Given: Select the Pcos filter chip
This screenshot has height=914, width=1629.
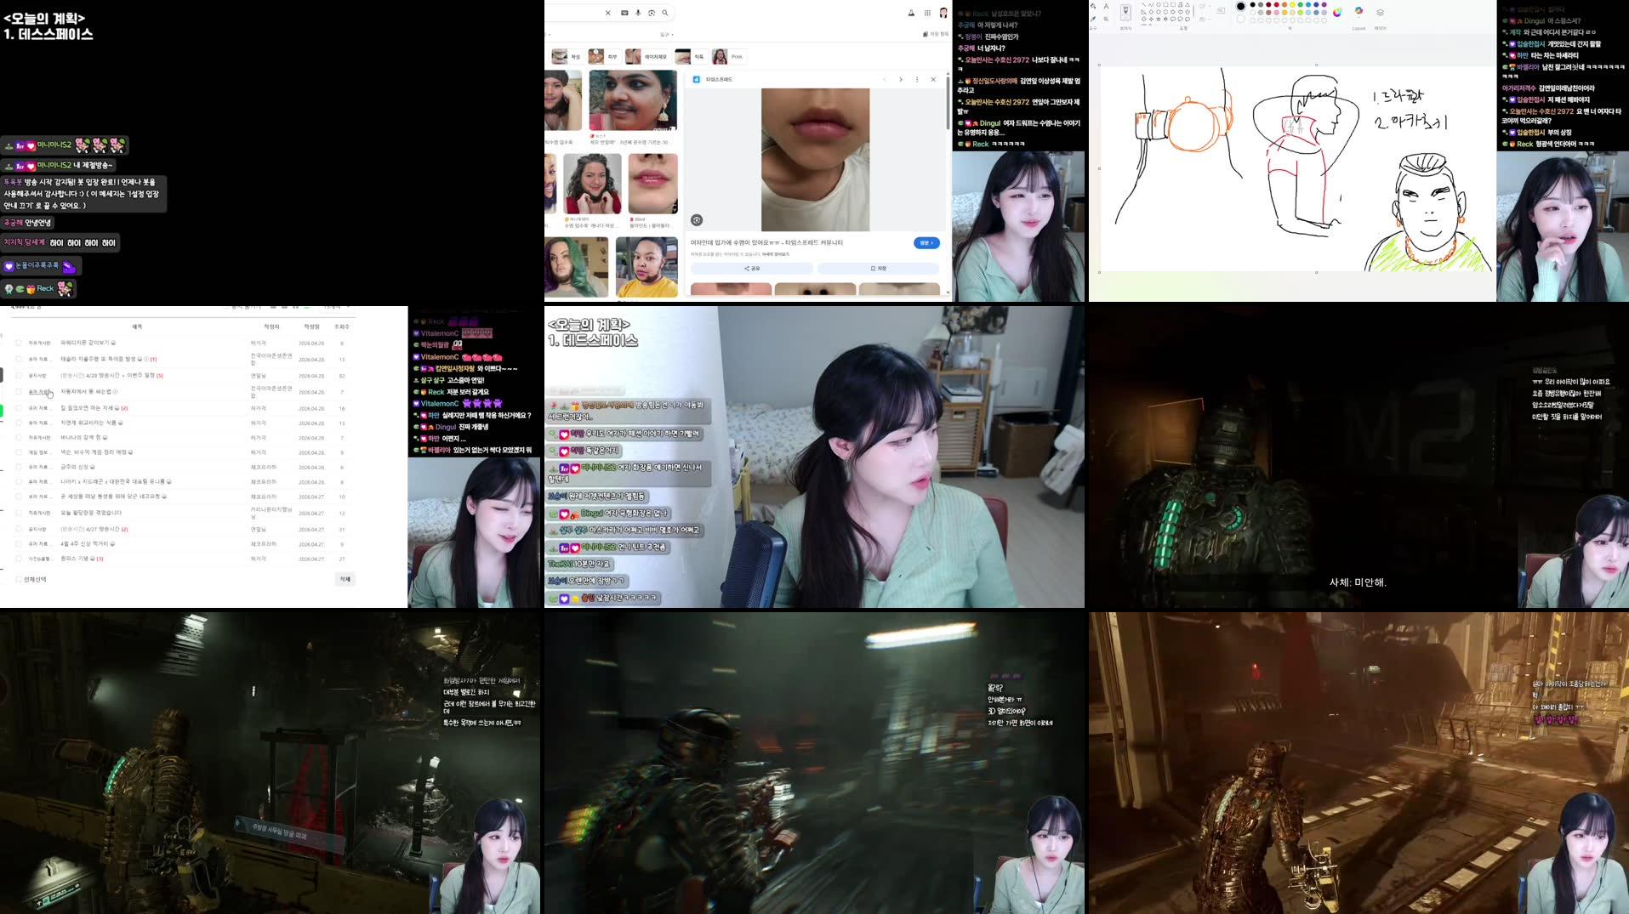Looking at the screenshot, I should tap(729, 57).
